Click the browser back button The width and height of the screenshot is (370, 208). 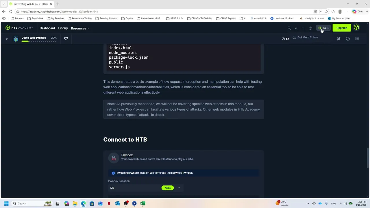4,12
